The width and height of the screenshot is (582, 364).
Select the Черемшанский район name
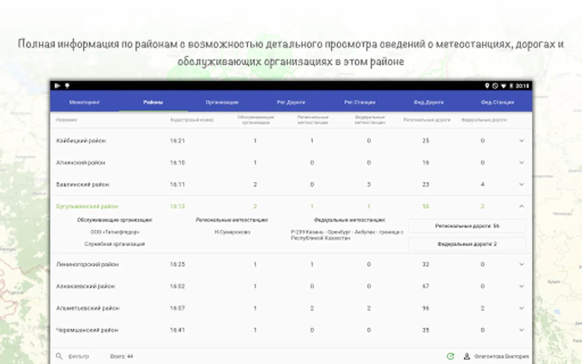[87, 330]
